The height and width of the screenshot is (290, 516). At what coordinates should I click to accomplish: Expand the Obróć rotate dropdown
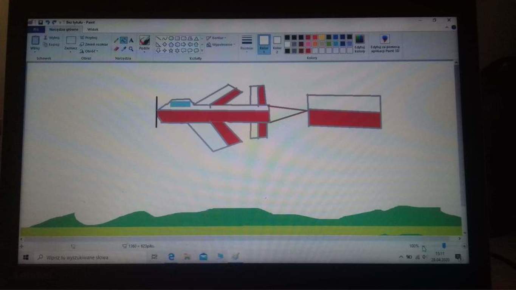[x=89, y=51]
